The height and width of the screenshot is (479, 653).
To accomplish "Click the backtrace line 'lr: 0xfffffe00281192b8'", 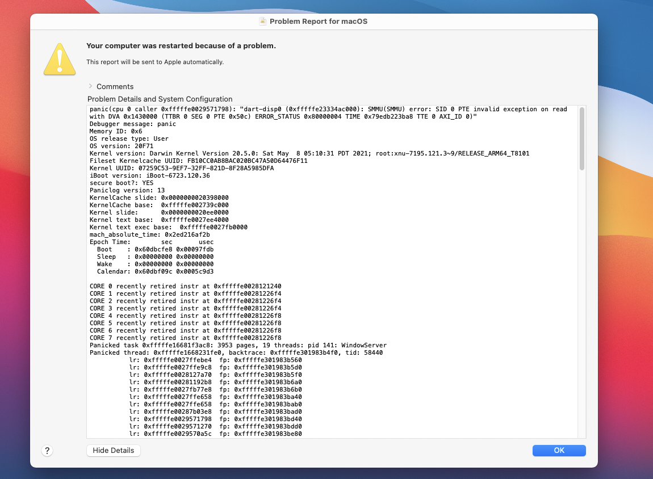I will tap(215, 382).
